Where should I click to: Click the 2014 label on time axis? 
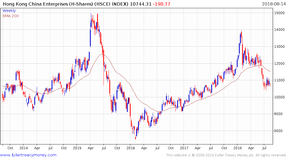click(x=23, y=148)
